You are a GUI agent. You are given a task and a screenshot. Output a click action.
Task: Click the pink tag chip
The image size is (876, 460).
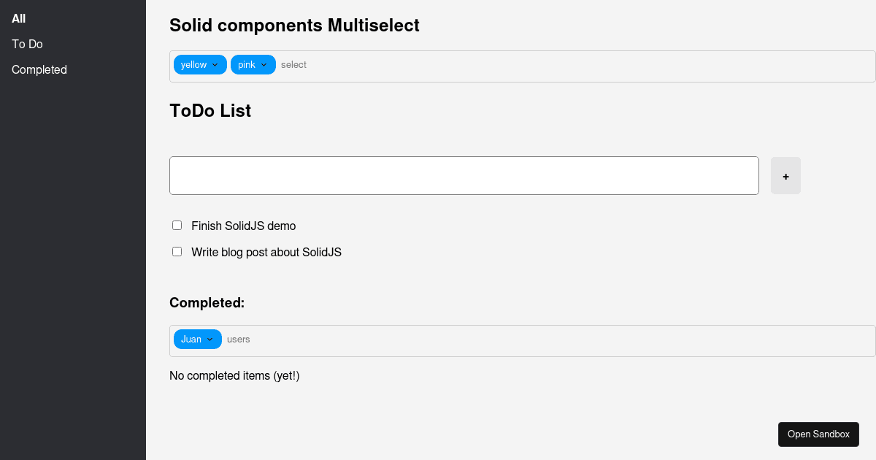coord(247,64)
